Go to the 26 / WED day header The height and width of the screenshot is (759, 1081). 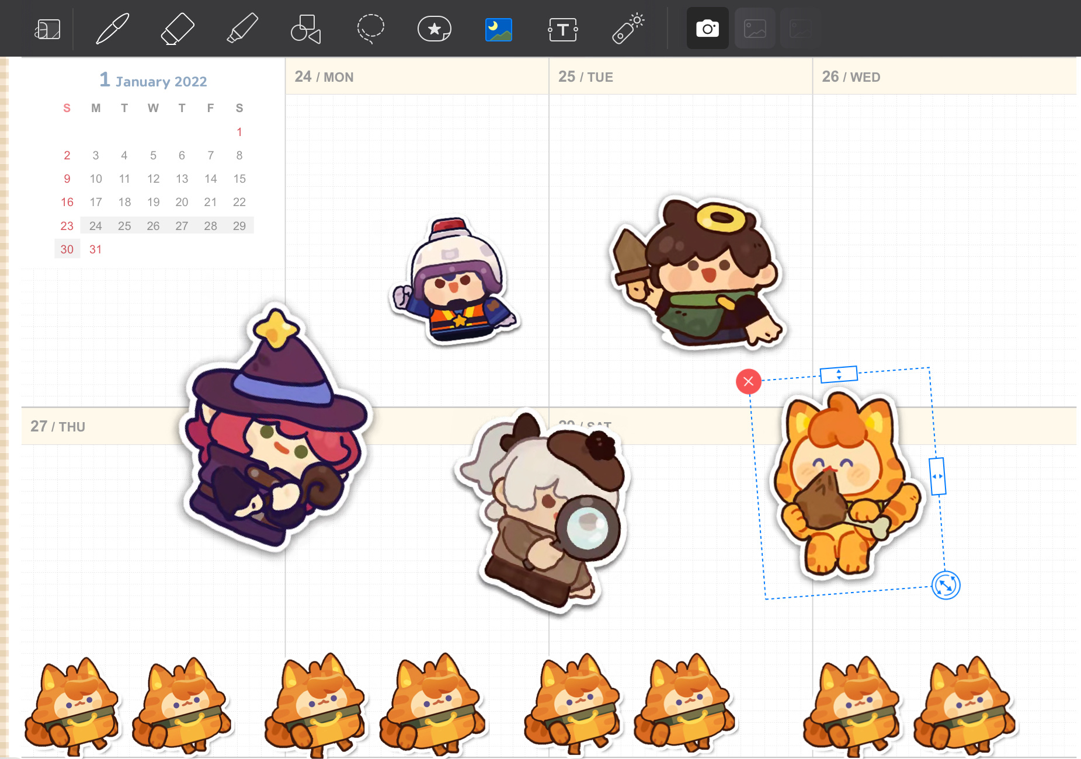[x=851, y=77]
